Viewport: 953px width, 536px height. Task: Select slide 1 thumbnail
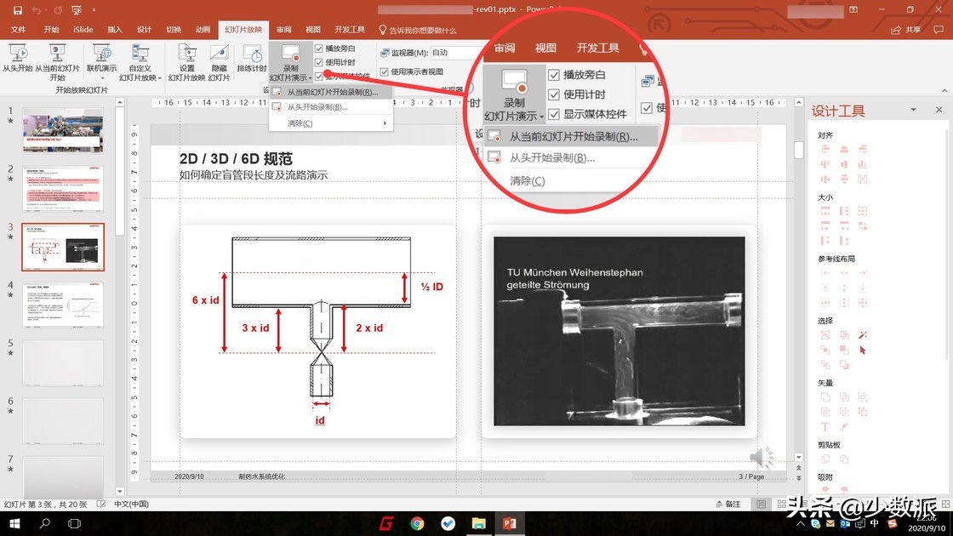click(63, 130)
